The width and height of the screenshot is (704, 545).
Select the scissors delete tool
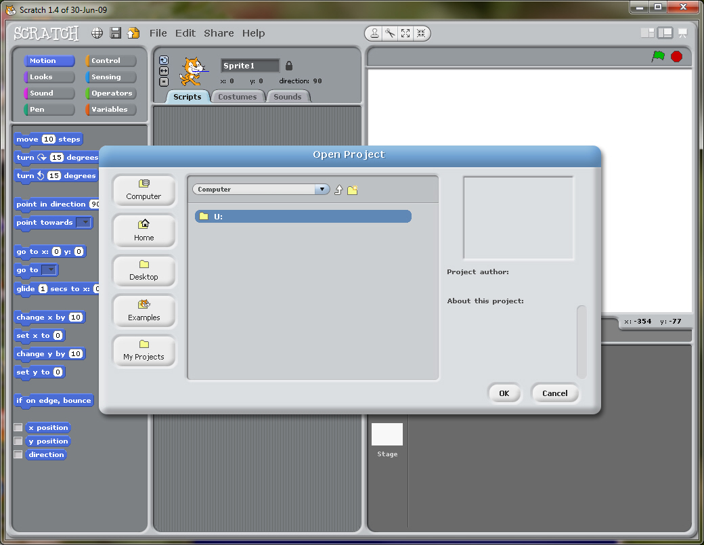click(390, 33)
